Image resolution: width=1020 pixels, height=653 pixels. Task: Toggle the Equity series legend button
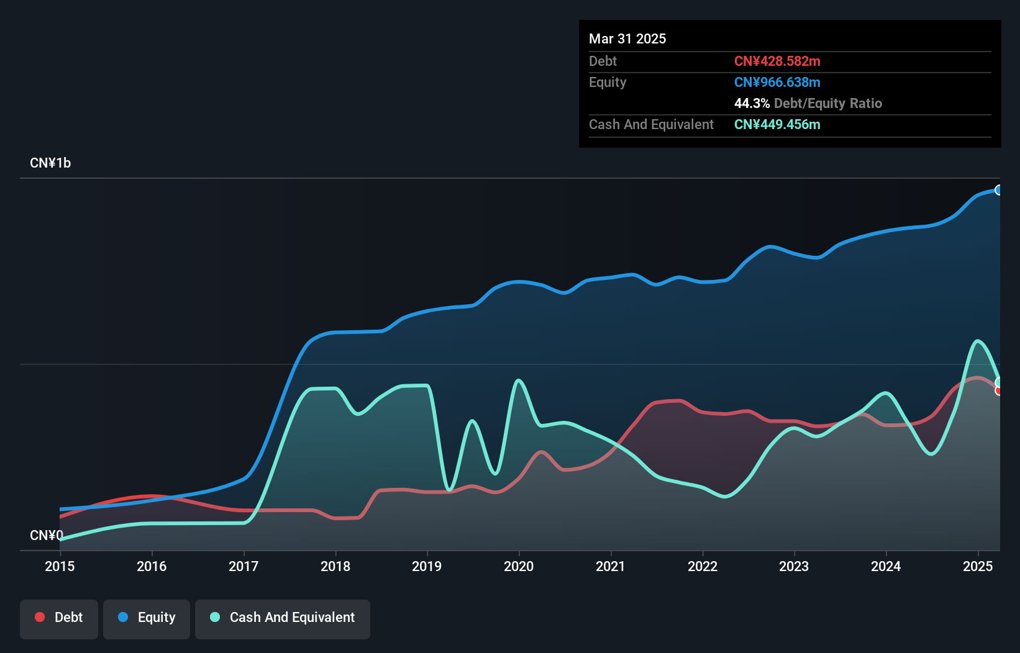(147, 619)
